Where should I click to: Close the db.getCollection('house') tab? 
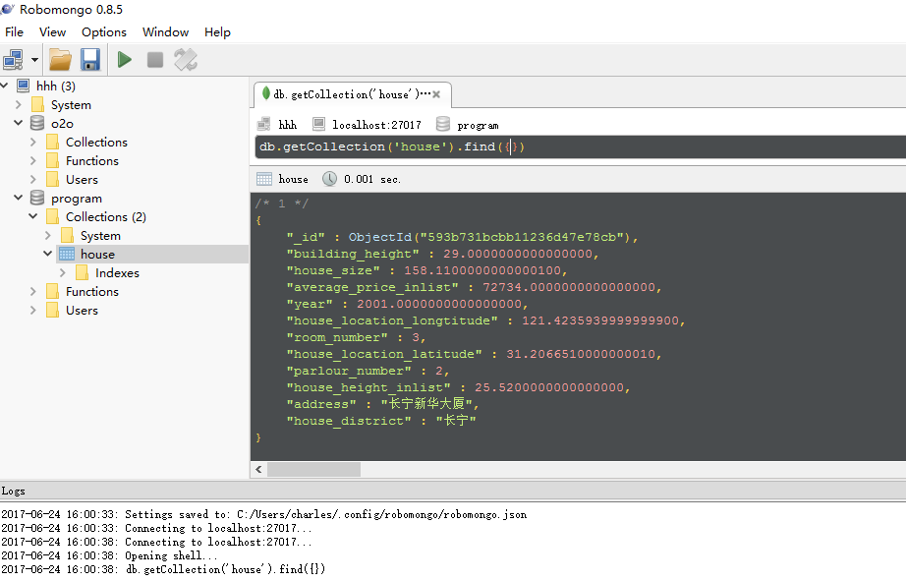[x=436, y=94]
